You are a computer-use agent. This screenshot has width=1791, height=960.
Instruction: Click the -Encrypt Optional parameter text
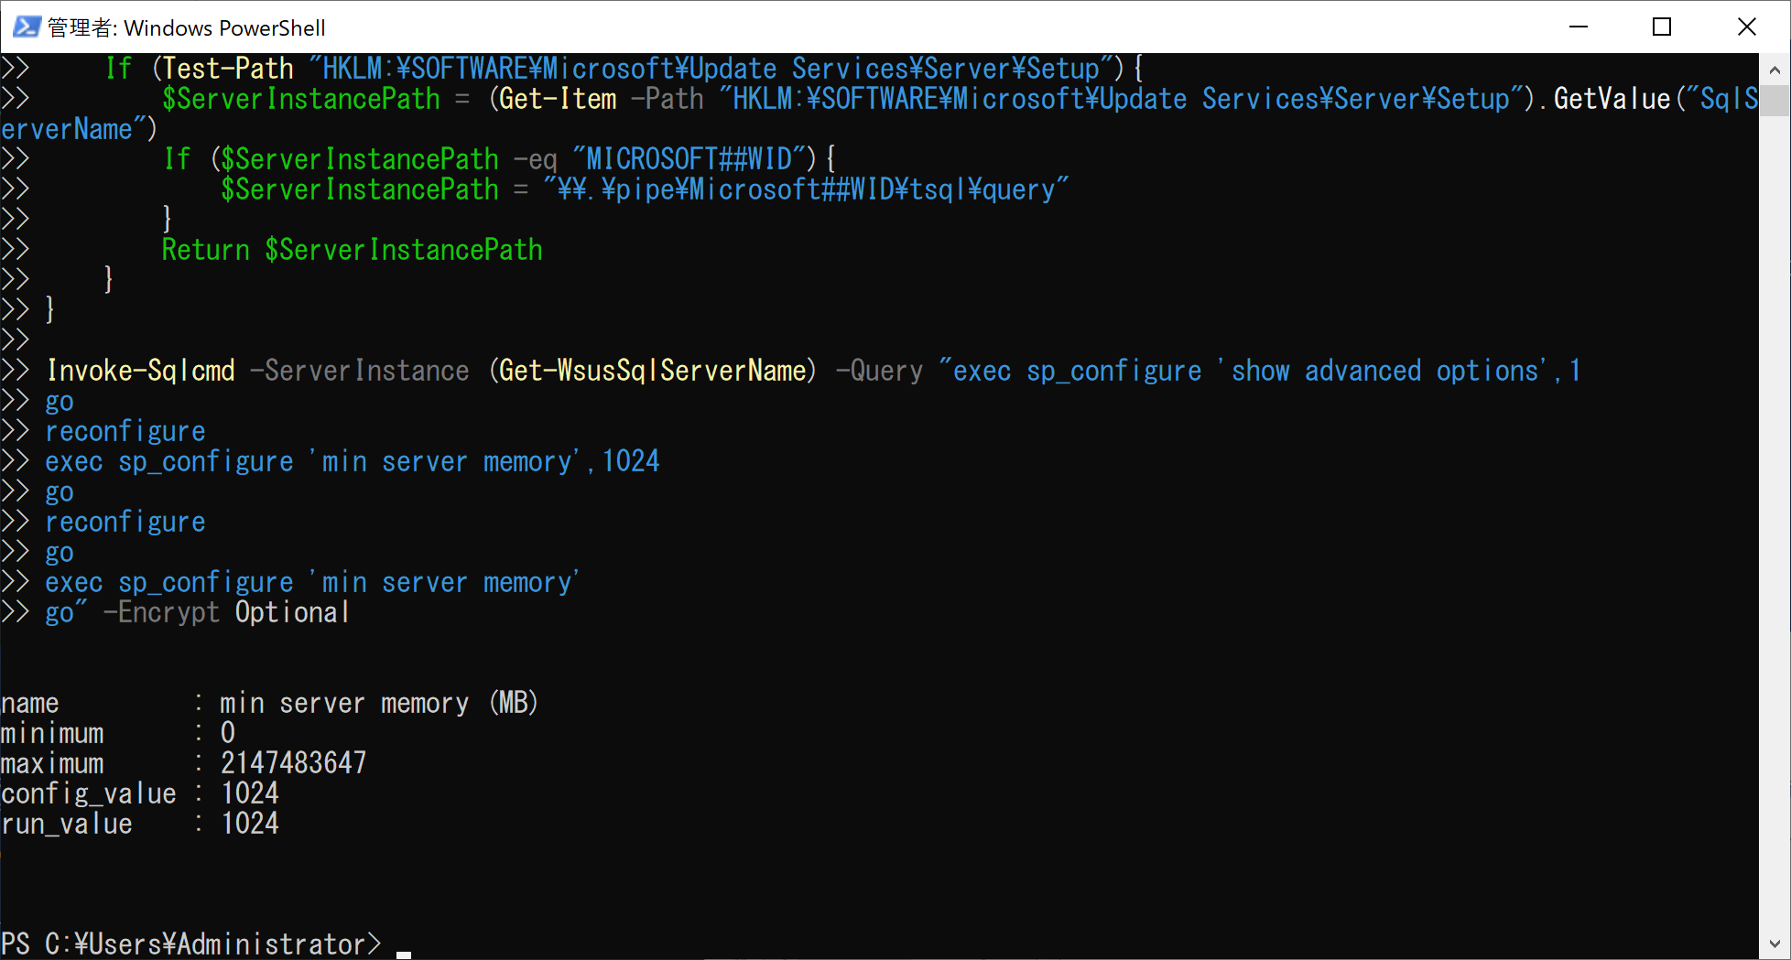pyautogui.click(x=226, y=611)
